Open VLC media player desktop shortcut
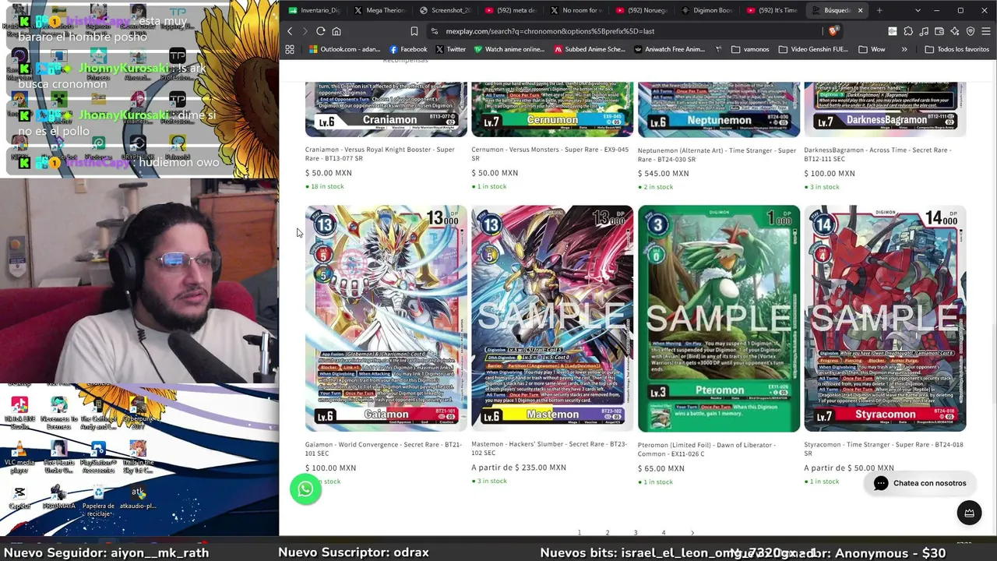This screenshot has width=997, height=561. pyautogui.click(x=19, y=458)
